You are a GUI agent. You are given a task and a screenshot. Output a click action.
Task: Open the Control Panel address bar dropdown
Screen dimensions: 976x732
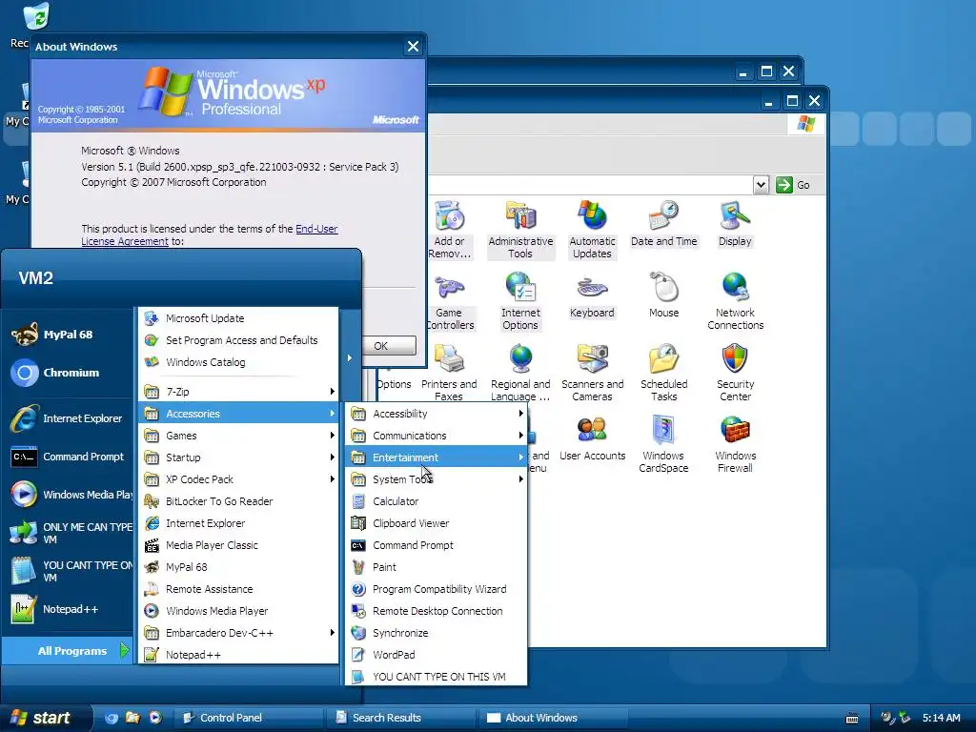761,185
